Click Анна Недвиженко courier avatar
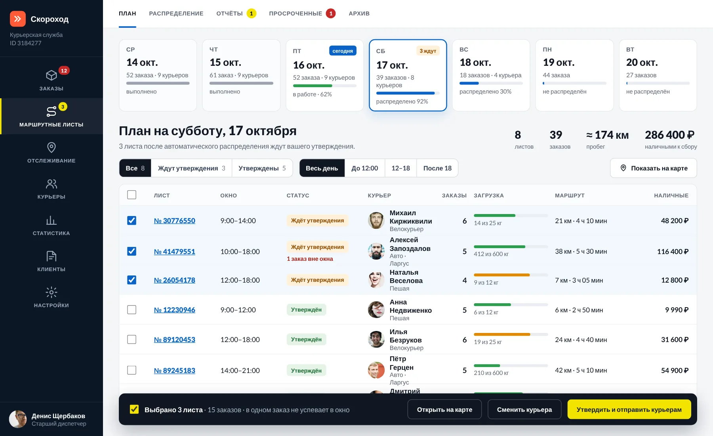The width and height of the screenshot is (713, 436). pos(376,310)
